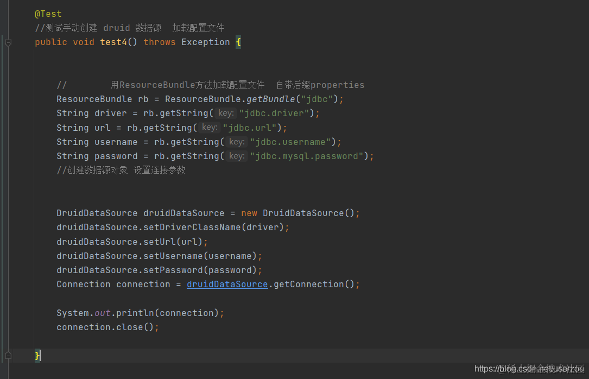Click the key: hint before "jdbc.url"
The width and height of the screenshot is (589, 379).
[x=210, y=128]
